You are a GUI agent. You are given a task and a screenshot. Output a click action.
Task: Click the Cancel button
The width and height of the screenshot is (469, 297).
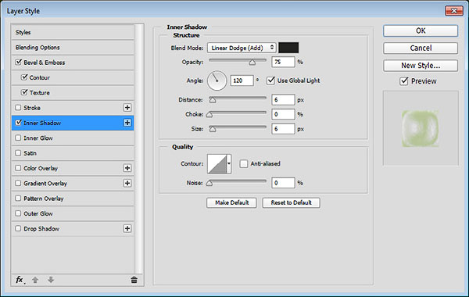tap(421, 48)
